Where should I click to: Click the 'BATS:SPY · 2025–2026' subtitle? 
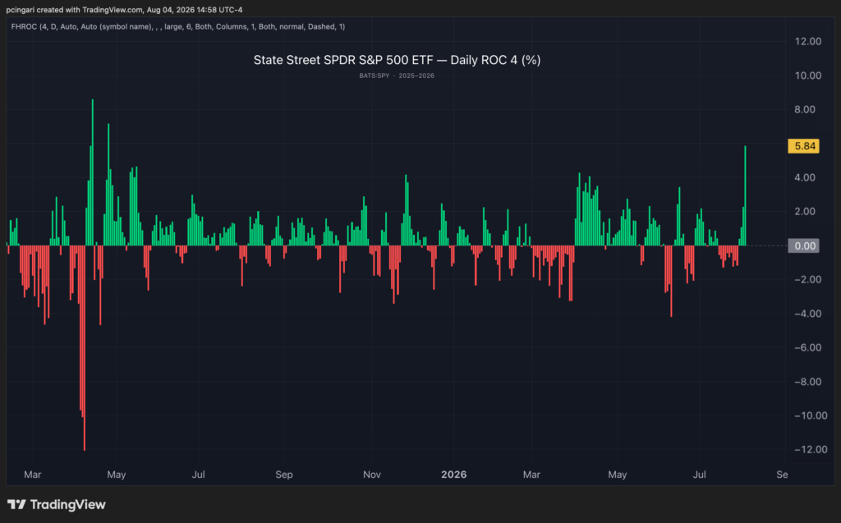point(397,76)
